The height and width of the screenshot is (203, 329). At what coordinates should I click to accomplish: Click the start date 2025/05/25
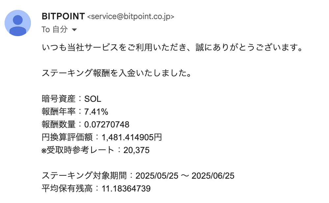click(157, 176)
